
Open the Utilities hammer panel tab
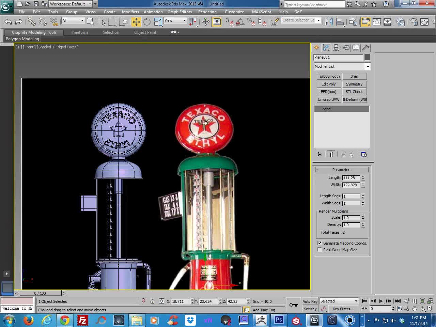point(366,48)
